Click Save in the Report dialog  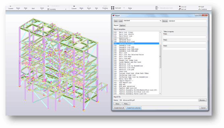[x=116, y=21]
